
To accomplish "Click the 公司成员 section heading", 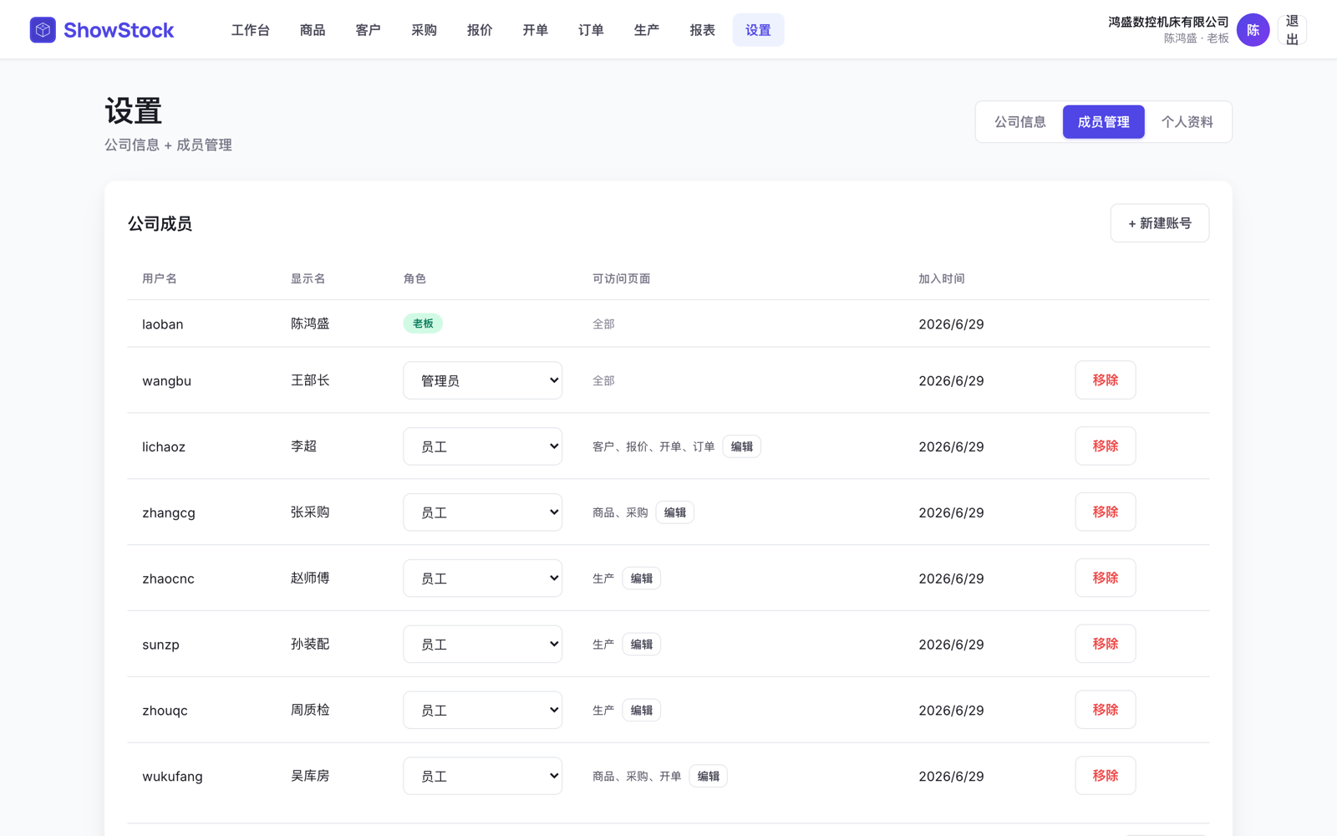I will 160,223.
